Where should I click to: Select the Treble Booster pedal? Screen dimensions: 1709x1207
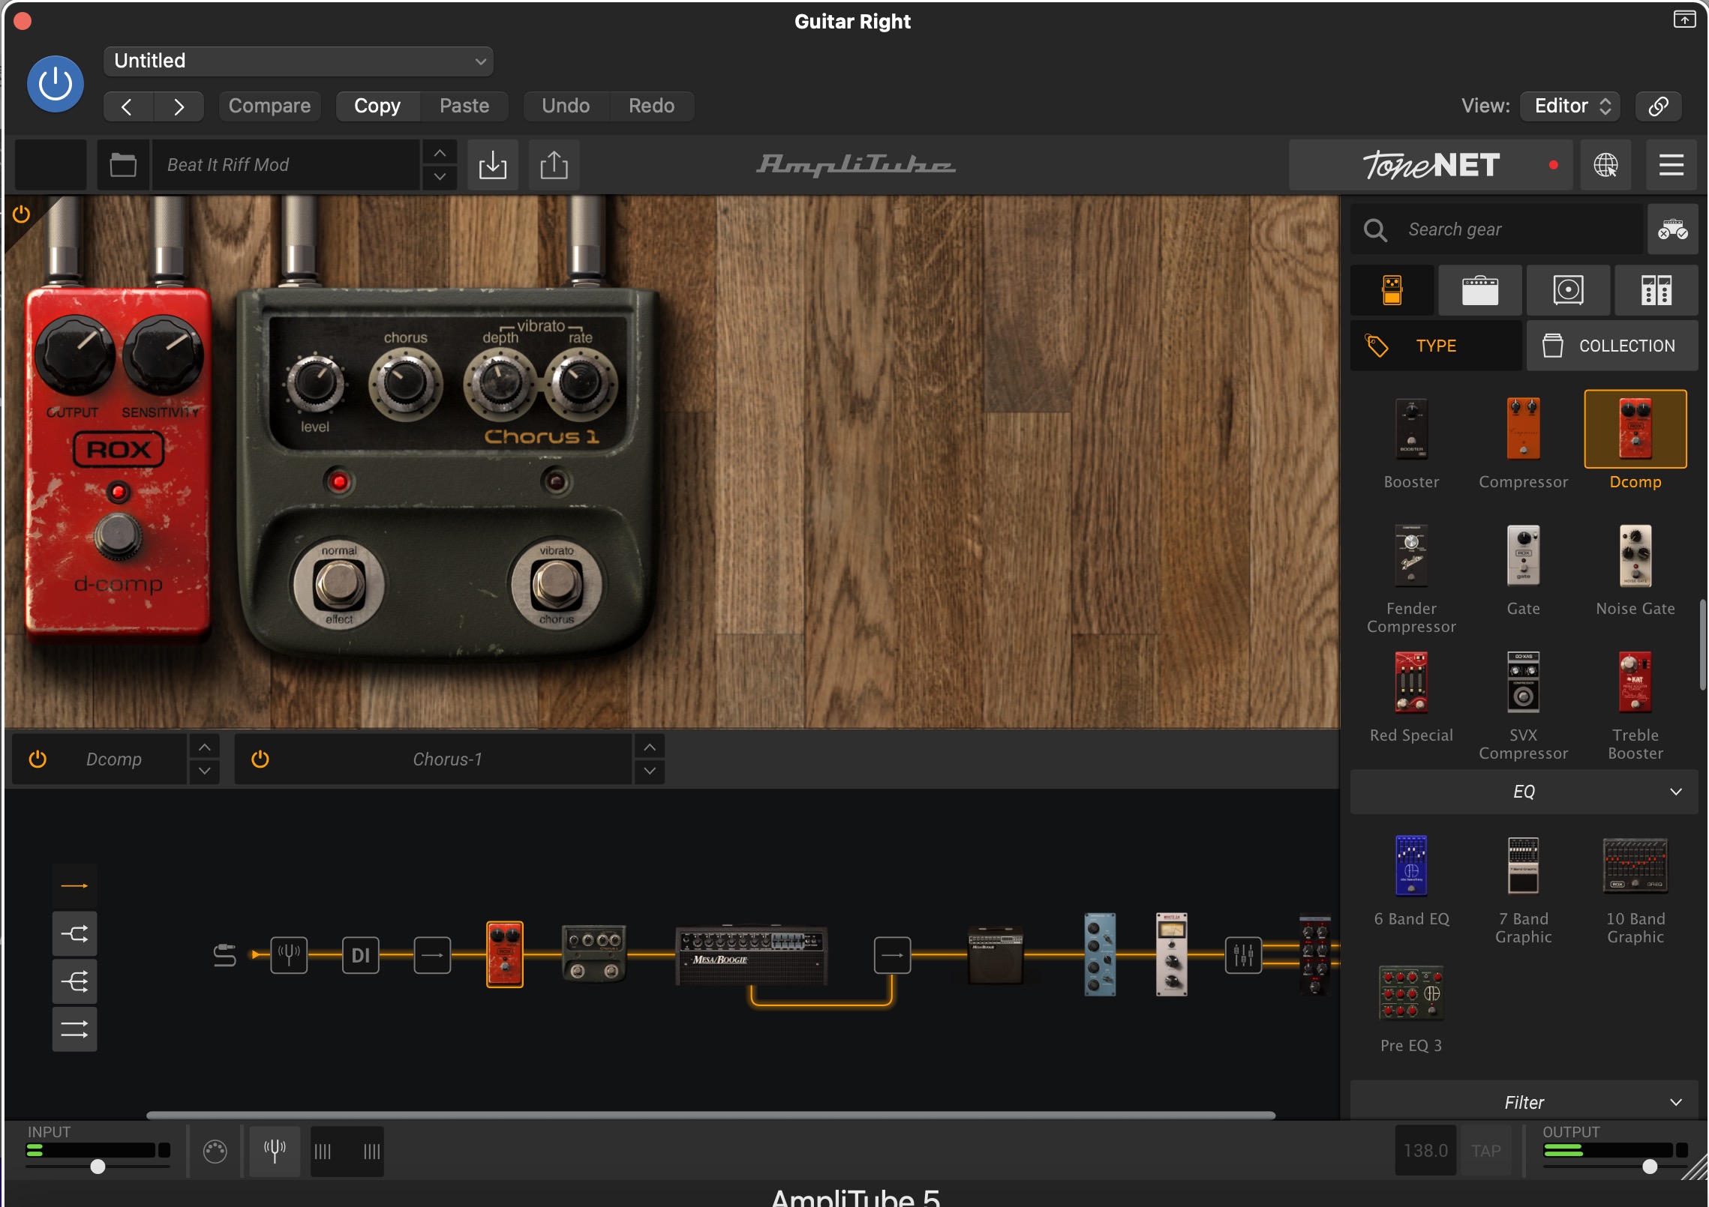coord(1635,682)
